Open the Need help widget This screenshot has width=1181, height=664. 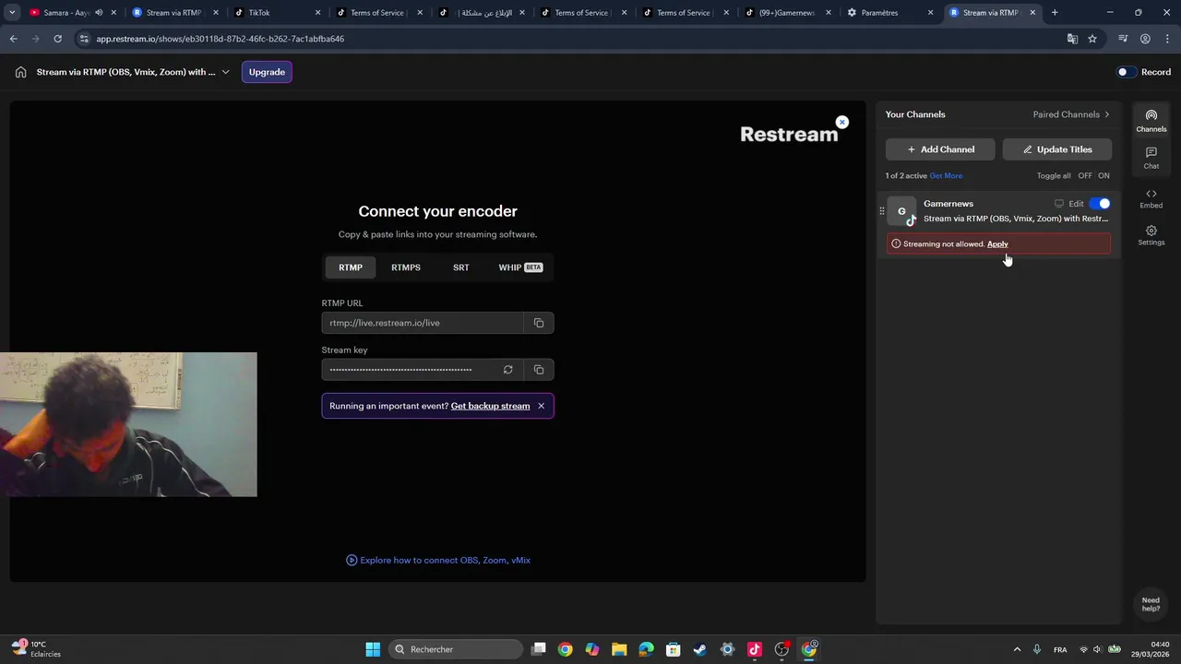click(1151, 604)
